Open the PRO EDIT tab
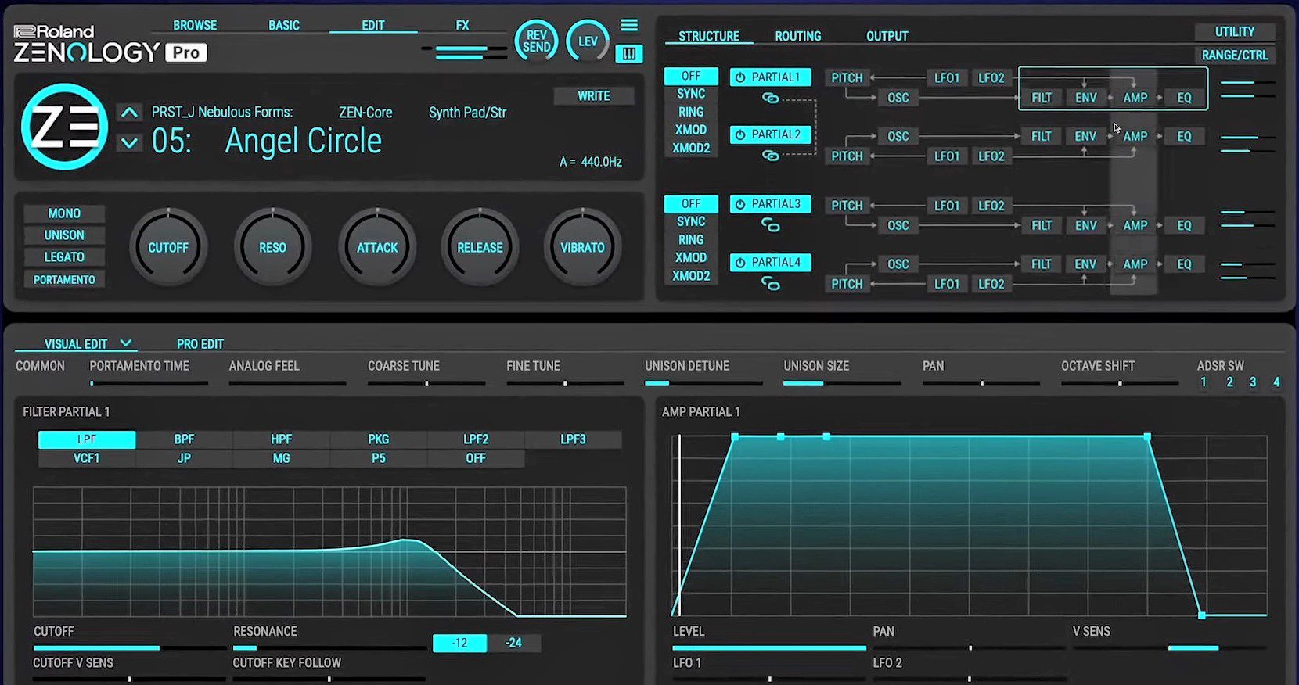Image resolution: width=1299 pixels, height=685 pixels. 200,344
